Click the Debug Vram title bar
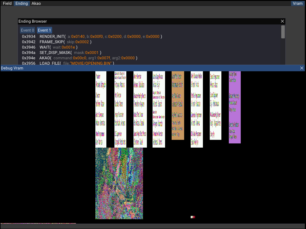This screenshot has width=306, height=229. 149,68
